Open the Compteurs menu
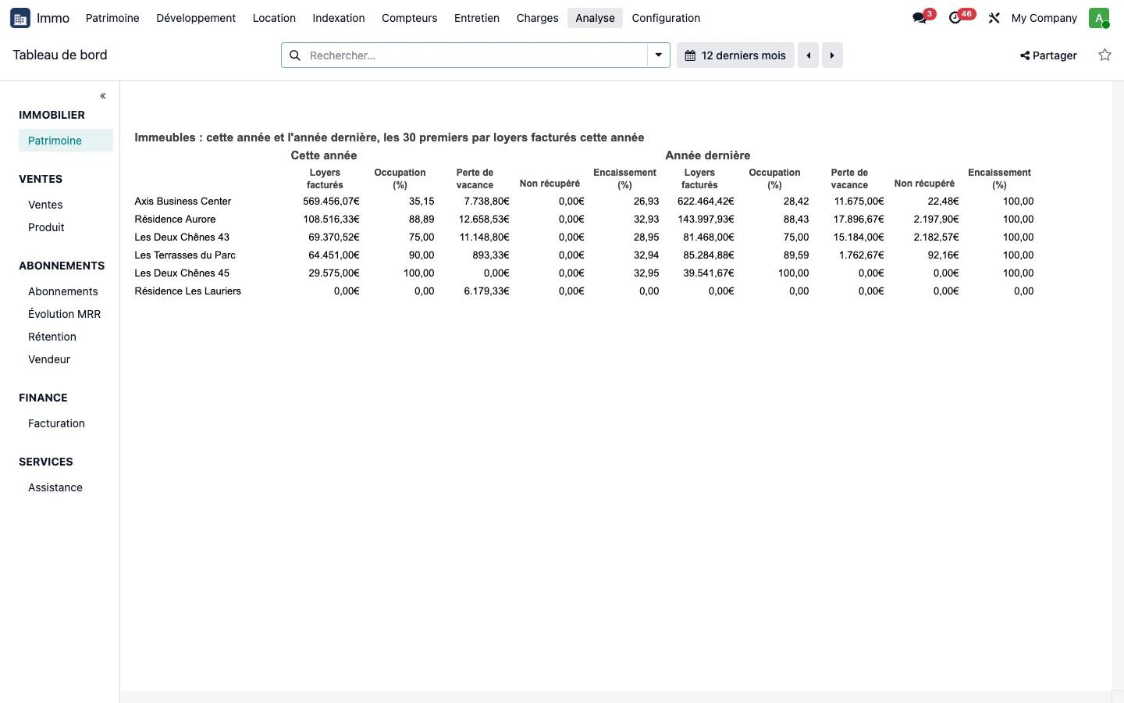 409,18
